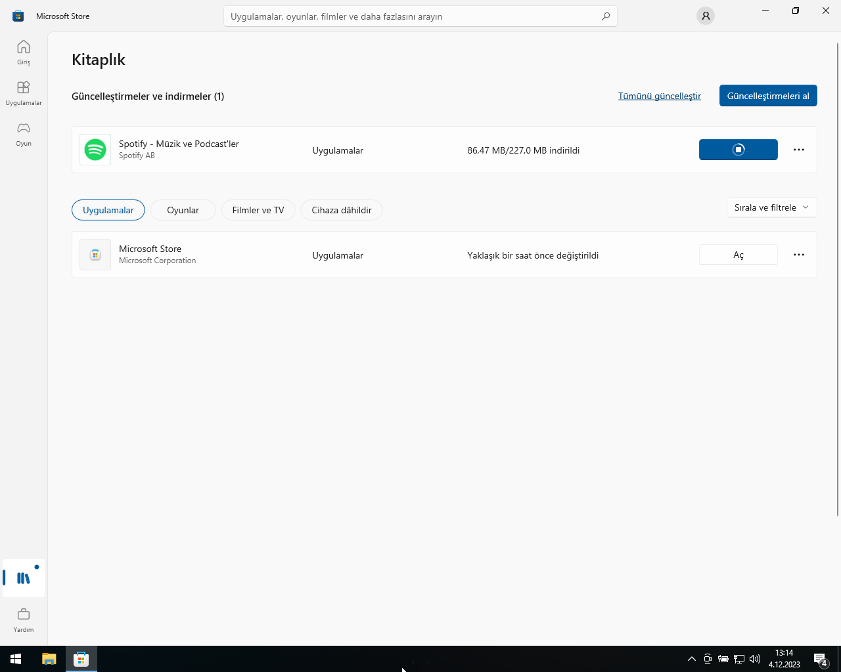841x672 pixels.
Task: Show hidden system tray icons
Action: (x=691, y=659)
